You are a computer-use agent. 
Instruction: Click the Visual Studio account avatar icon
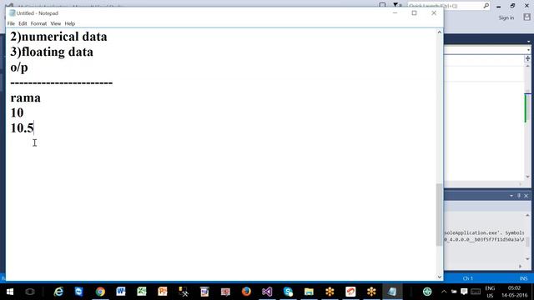pos(526,17)
